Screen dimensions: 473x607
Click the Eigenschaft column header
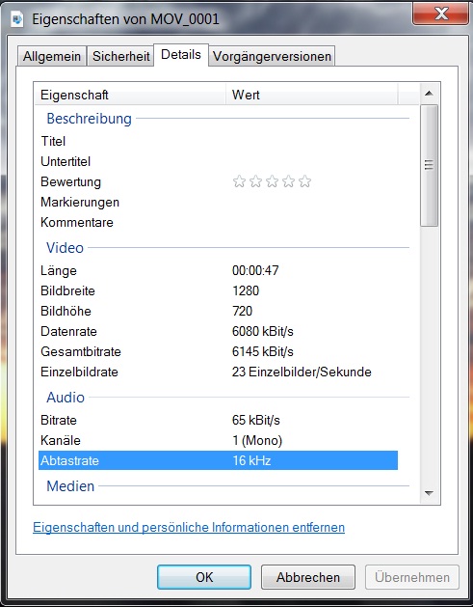point(130,95)
